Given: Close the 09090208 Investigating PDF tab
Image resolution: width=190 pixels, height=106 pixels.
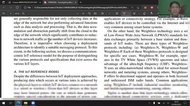Looking at the screenshot, I should 76,2.
